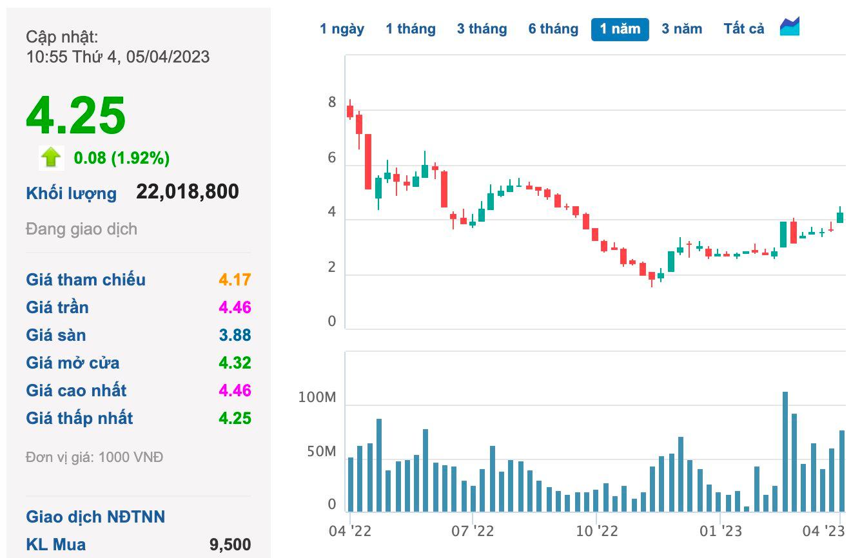Switch to the 1 ngày range

(x=342, y=29)
